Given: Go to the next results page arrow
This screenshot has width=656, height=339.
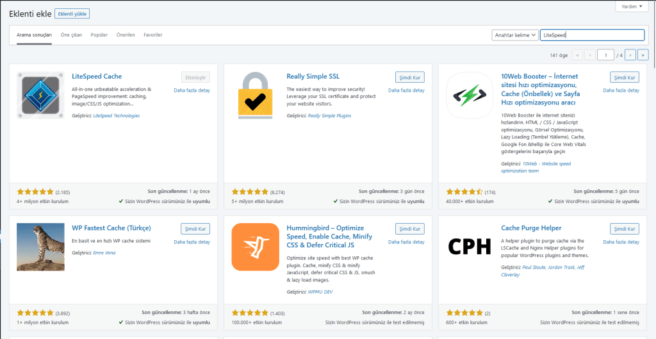Looking at the screenshot, I should 630,55.
